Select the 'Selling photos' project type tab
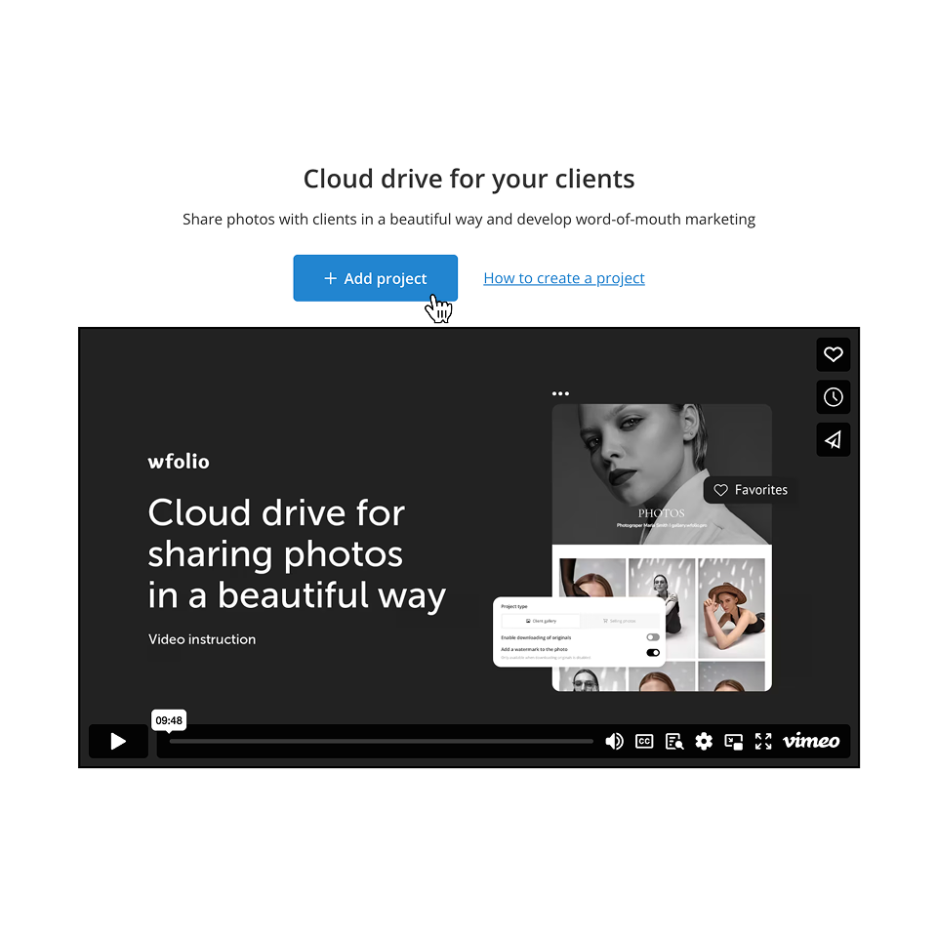937x937 pixels. tap(619, 621)
